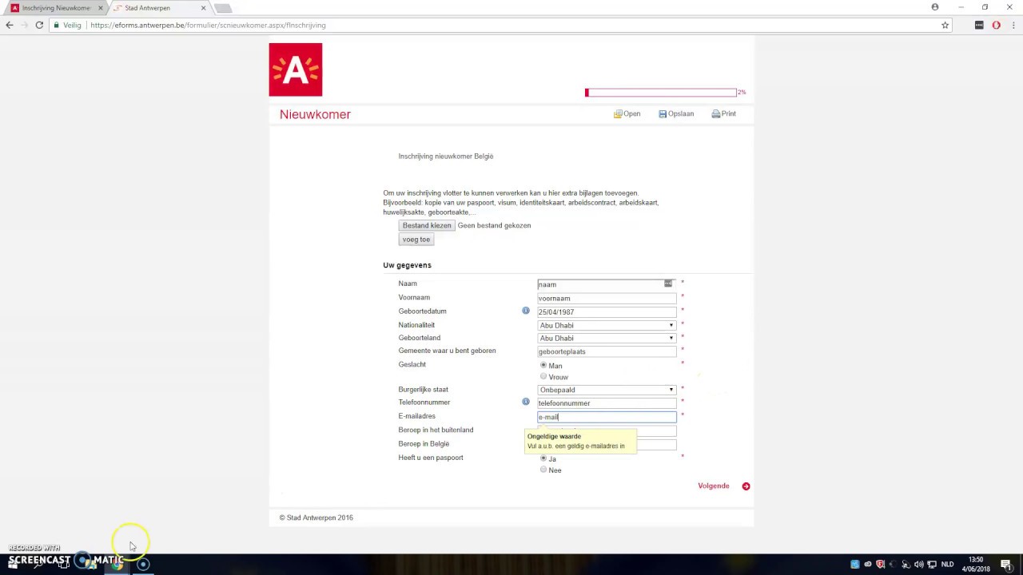This screenshot has height=575, width=1023.
Task: Click the voeg toe button
Action: click(416, 240)
